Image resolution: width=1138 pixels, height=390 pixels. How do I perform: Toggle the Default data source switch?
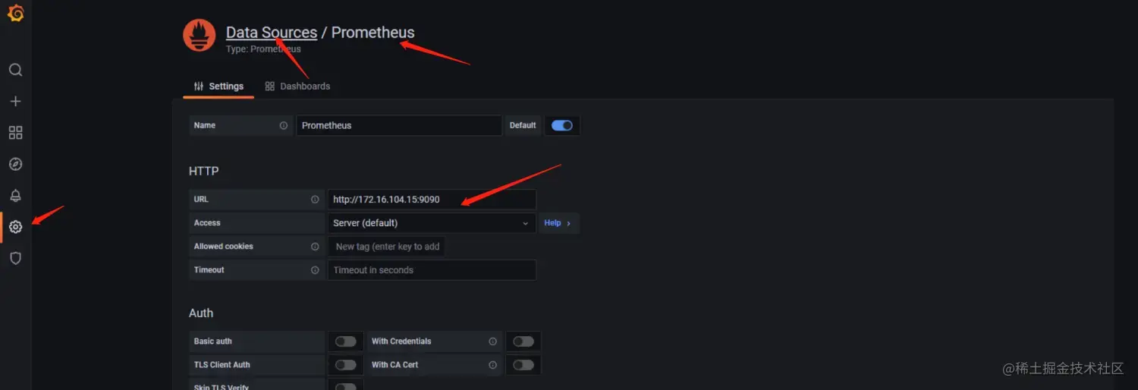562,126
